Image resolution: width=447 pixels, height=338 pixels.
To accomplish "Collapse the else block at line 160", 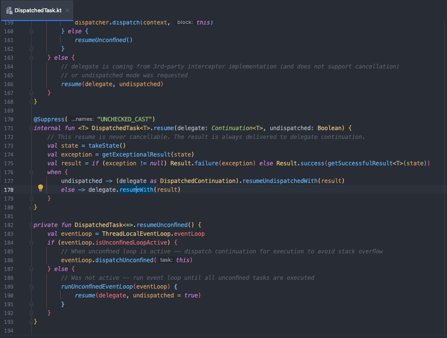I will click(x=31, y=31).
